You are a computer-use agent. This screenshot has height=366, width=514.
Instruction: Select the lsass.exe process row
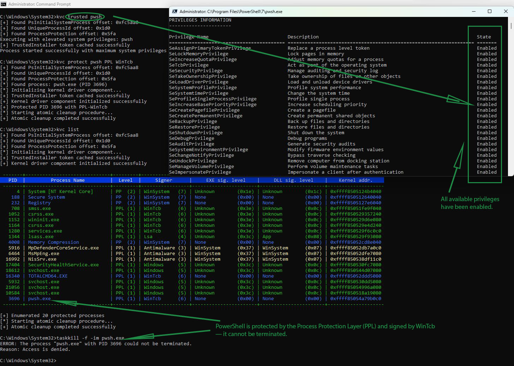point(41,237)
